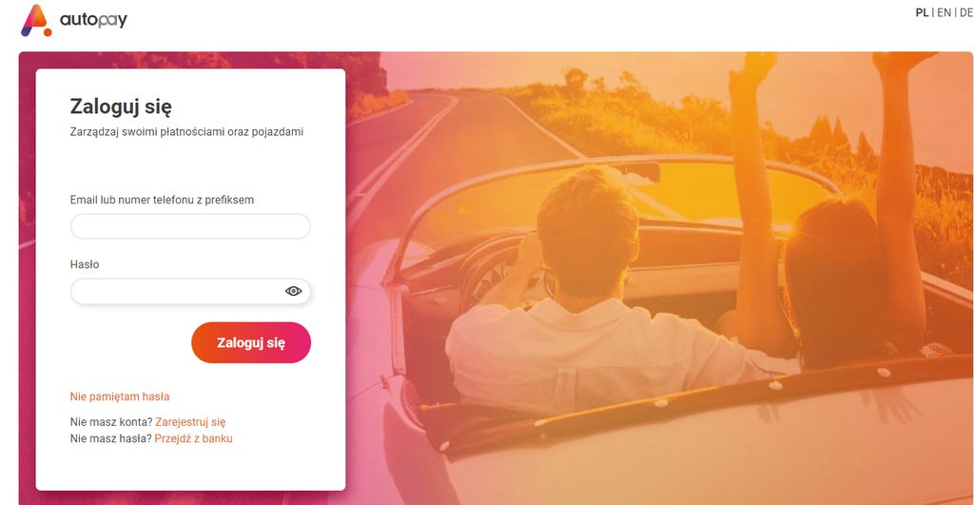Screen dimensions: 974x505
Task: Focus the email or phone number field
Action: (x=190, y=226)
